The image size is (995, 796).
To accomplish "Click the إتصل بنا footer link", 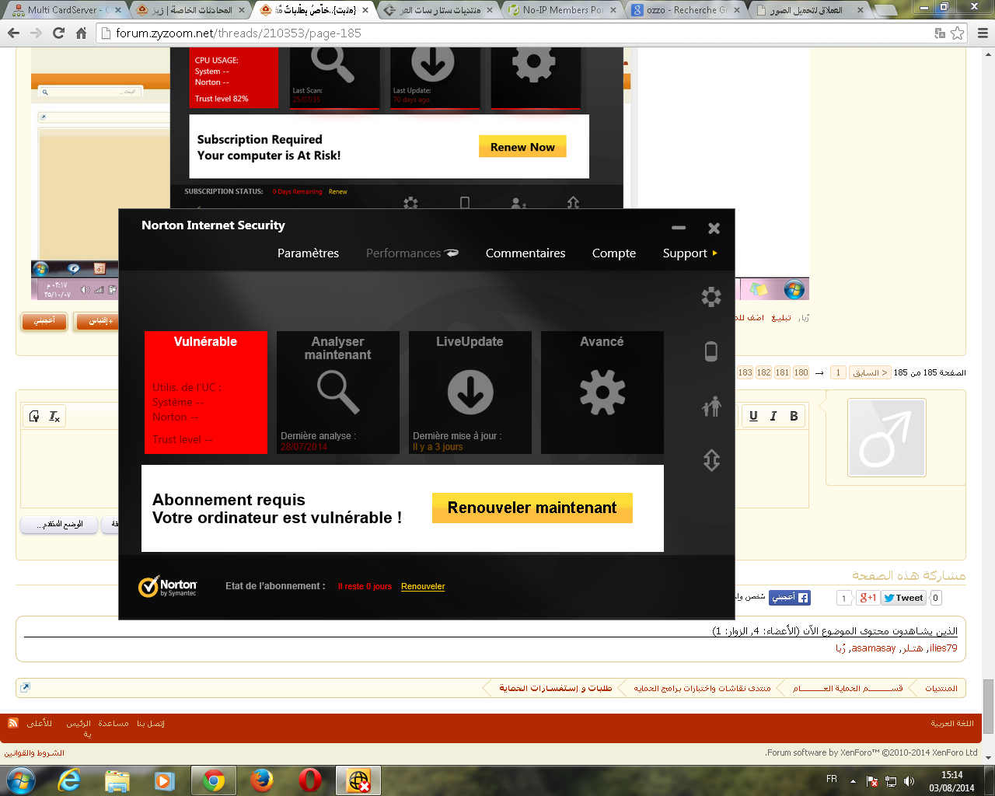I will [x=151, y=723].
